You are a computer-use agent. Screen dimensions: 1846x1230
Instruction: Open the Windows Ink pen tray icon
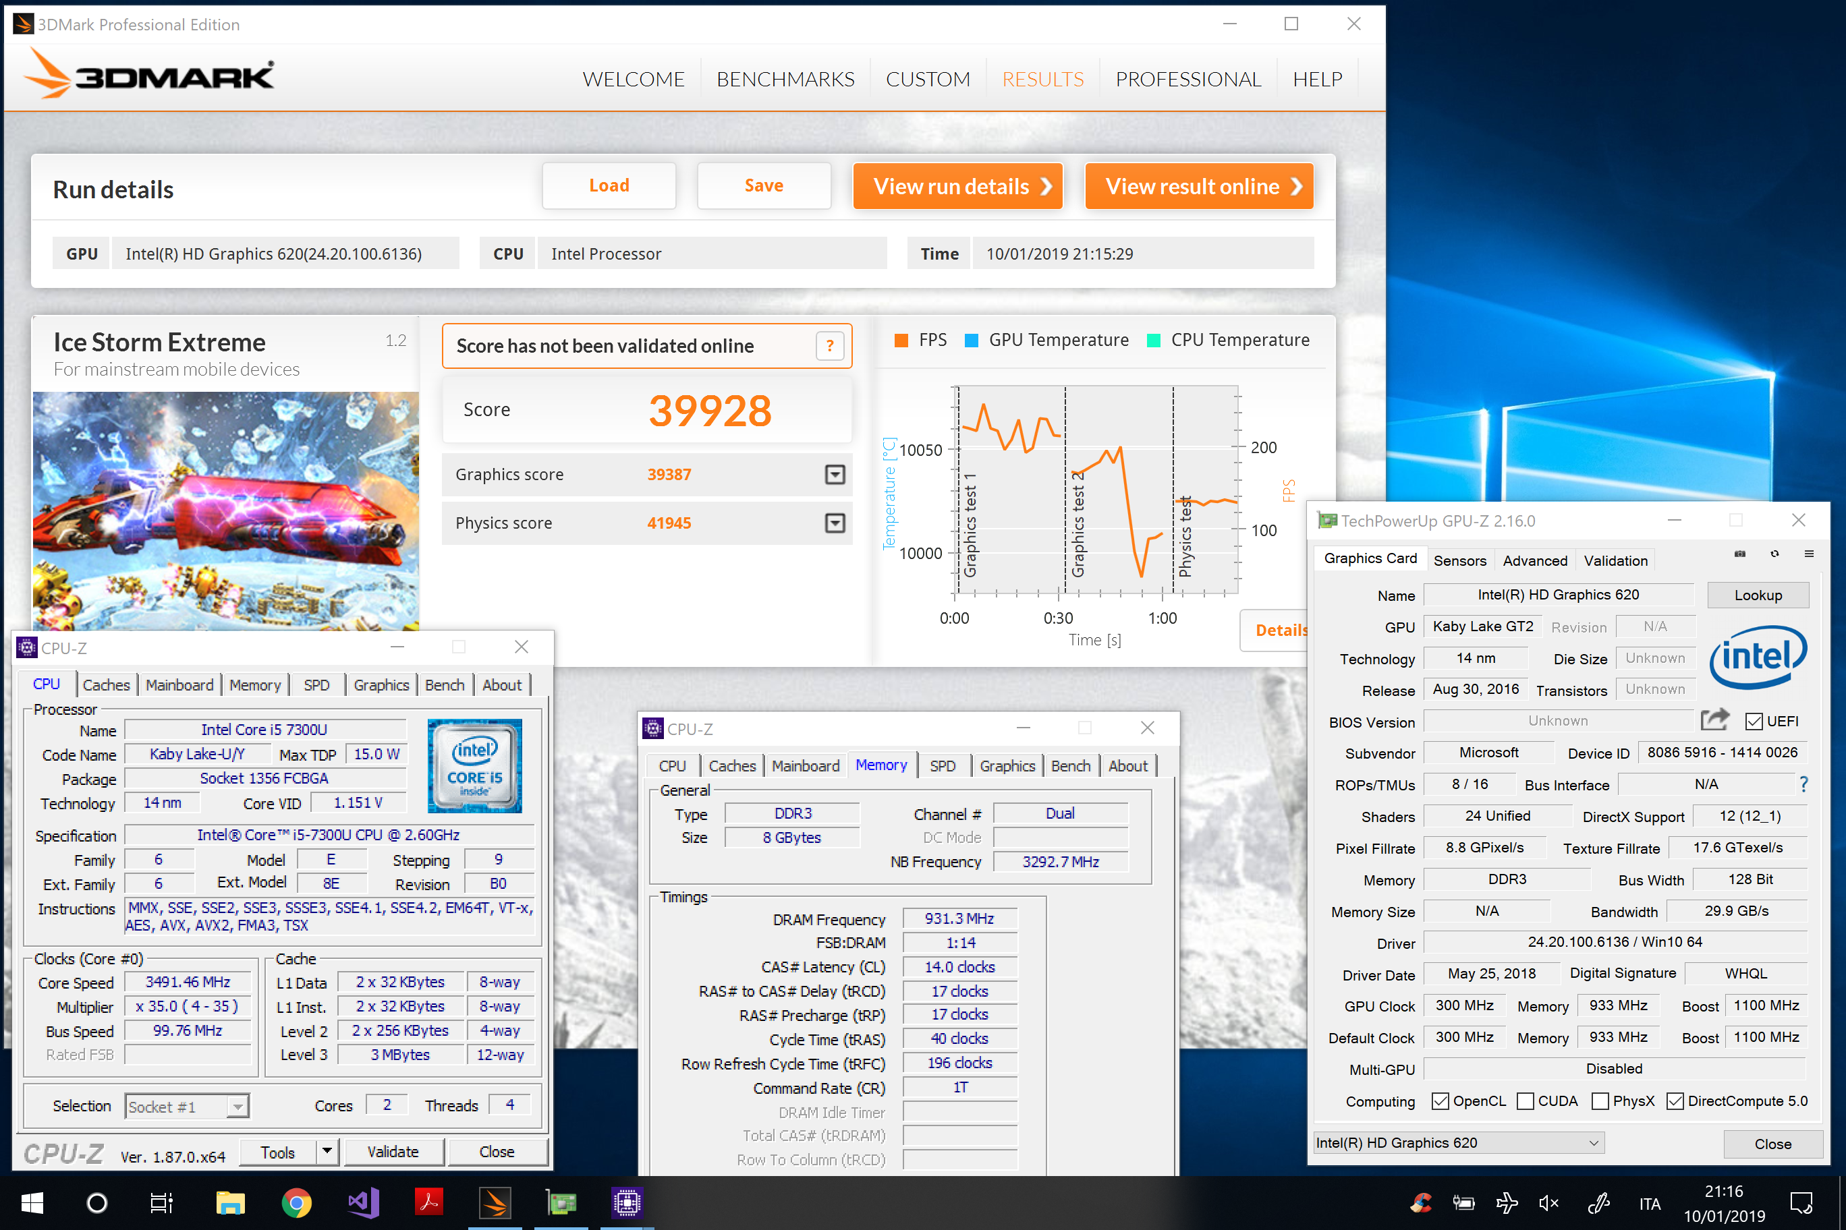pyautogui.click(x=1599, y=1202)
